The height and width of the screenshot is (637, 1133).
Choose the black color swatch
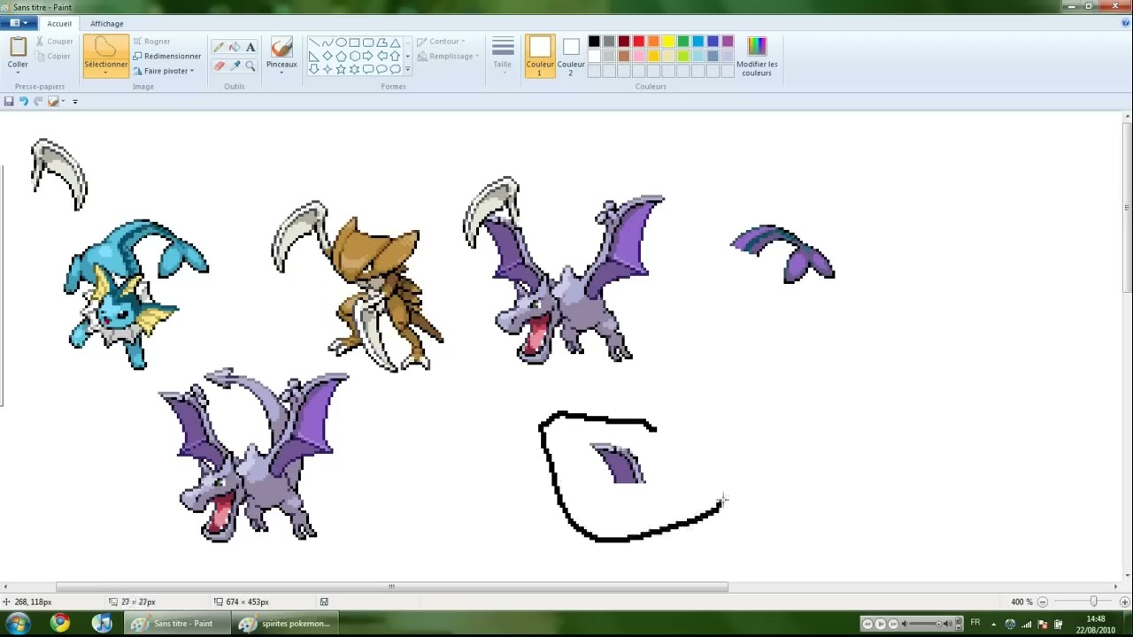594,42
